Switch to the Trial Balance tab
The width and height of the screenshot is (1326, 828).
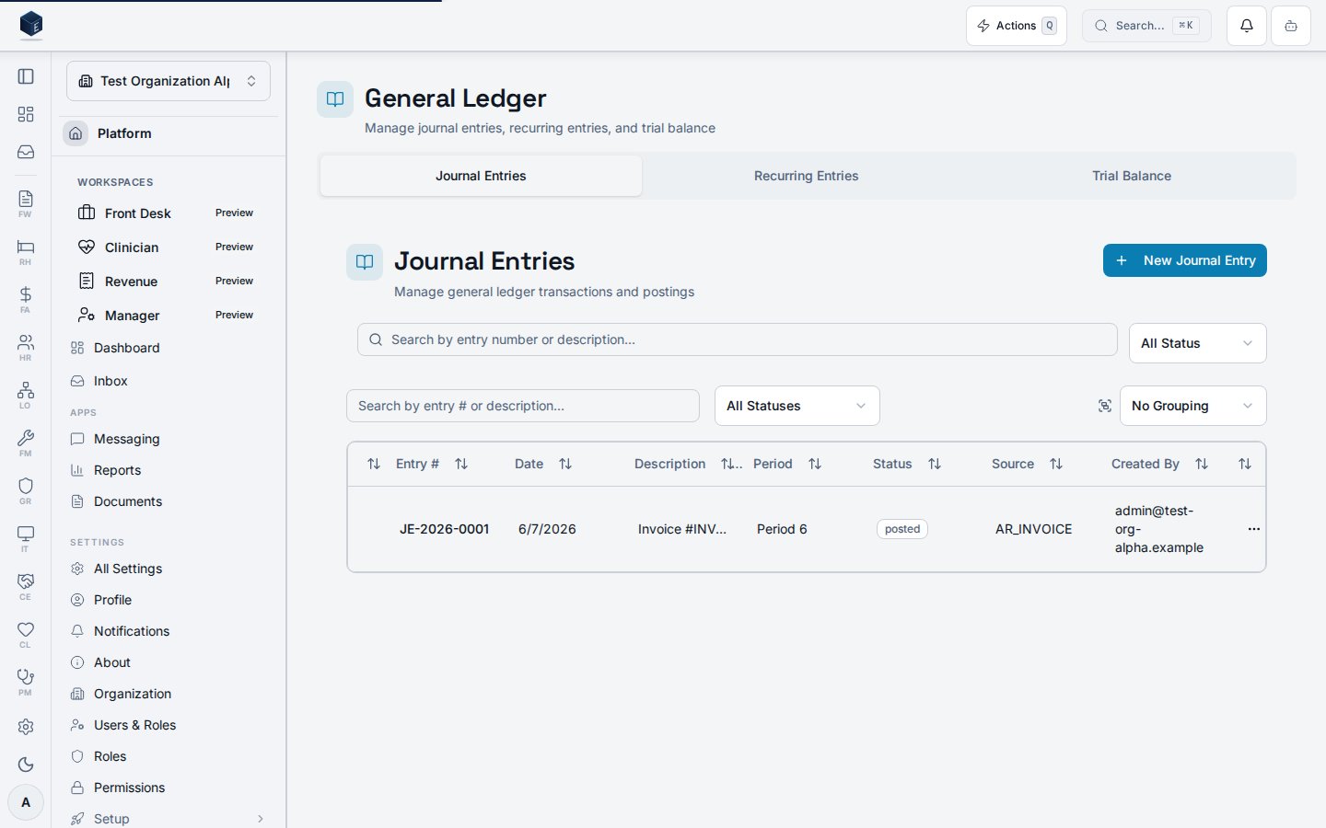[x=1132, y=176]
